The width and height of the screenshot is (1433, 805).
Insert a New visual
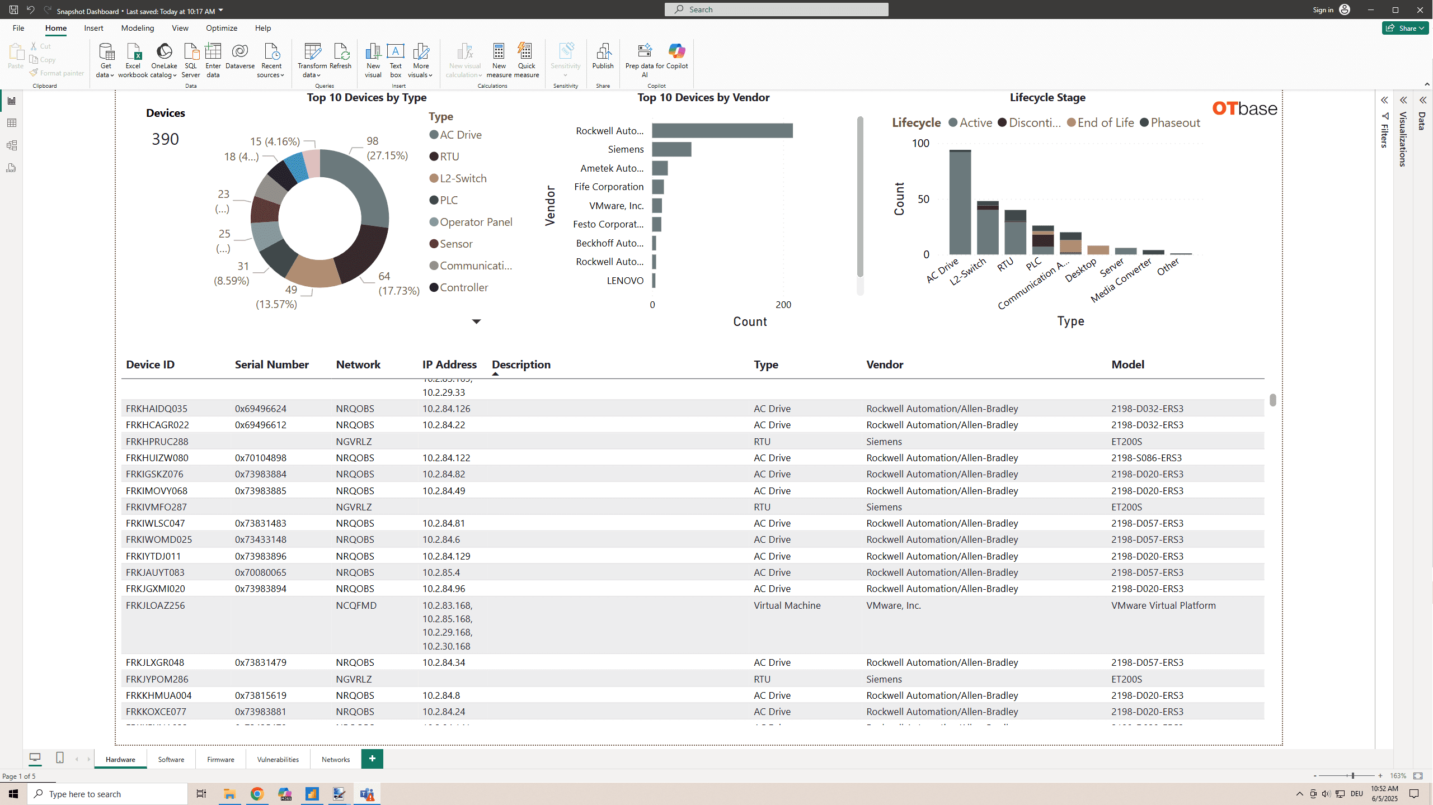point(373,60)
